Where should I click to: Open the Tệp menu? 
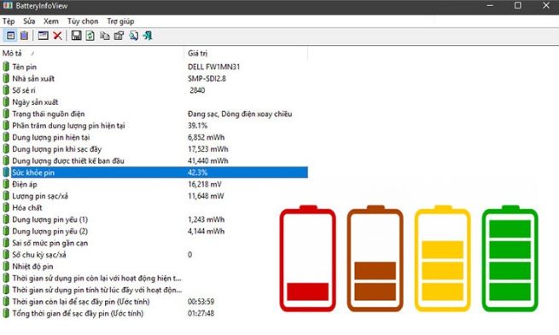click(x=9, y=21)
